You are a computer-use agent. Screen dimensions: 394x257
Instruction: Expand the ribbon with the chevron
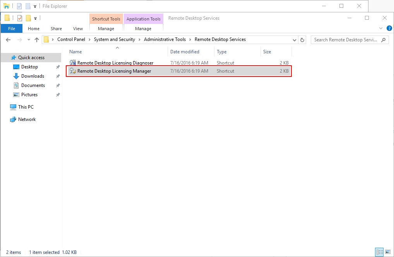pos(381,28)
